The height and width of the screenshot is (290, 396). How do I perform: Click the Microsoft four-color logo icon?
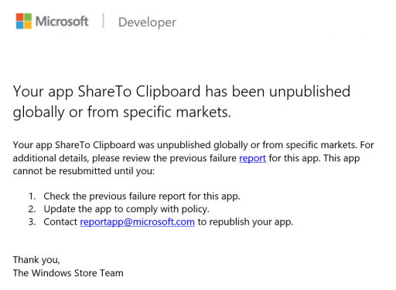coord(24,21)
